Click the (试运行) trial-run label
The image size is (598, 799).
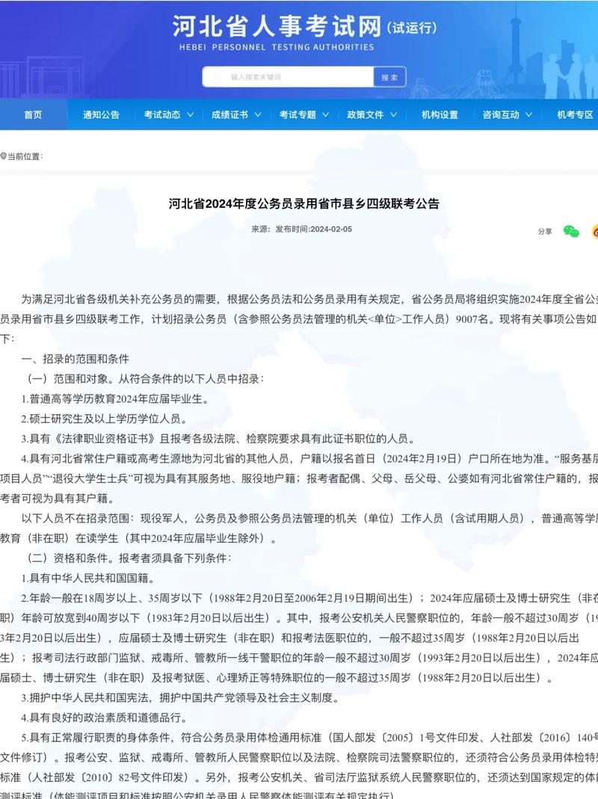[x=412, y=28]
